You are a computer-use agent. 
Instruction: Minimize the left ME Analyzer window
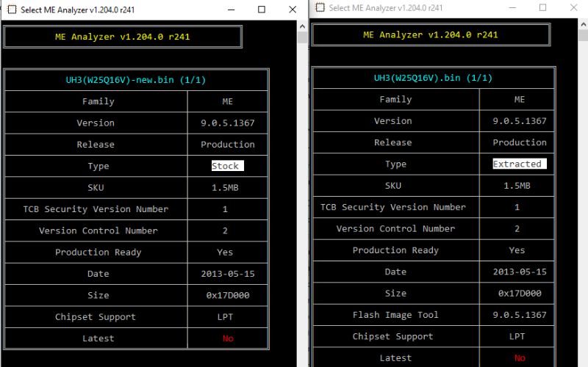(x=232, y=10)
